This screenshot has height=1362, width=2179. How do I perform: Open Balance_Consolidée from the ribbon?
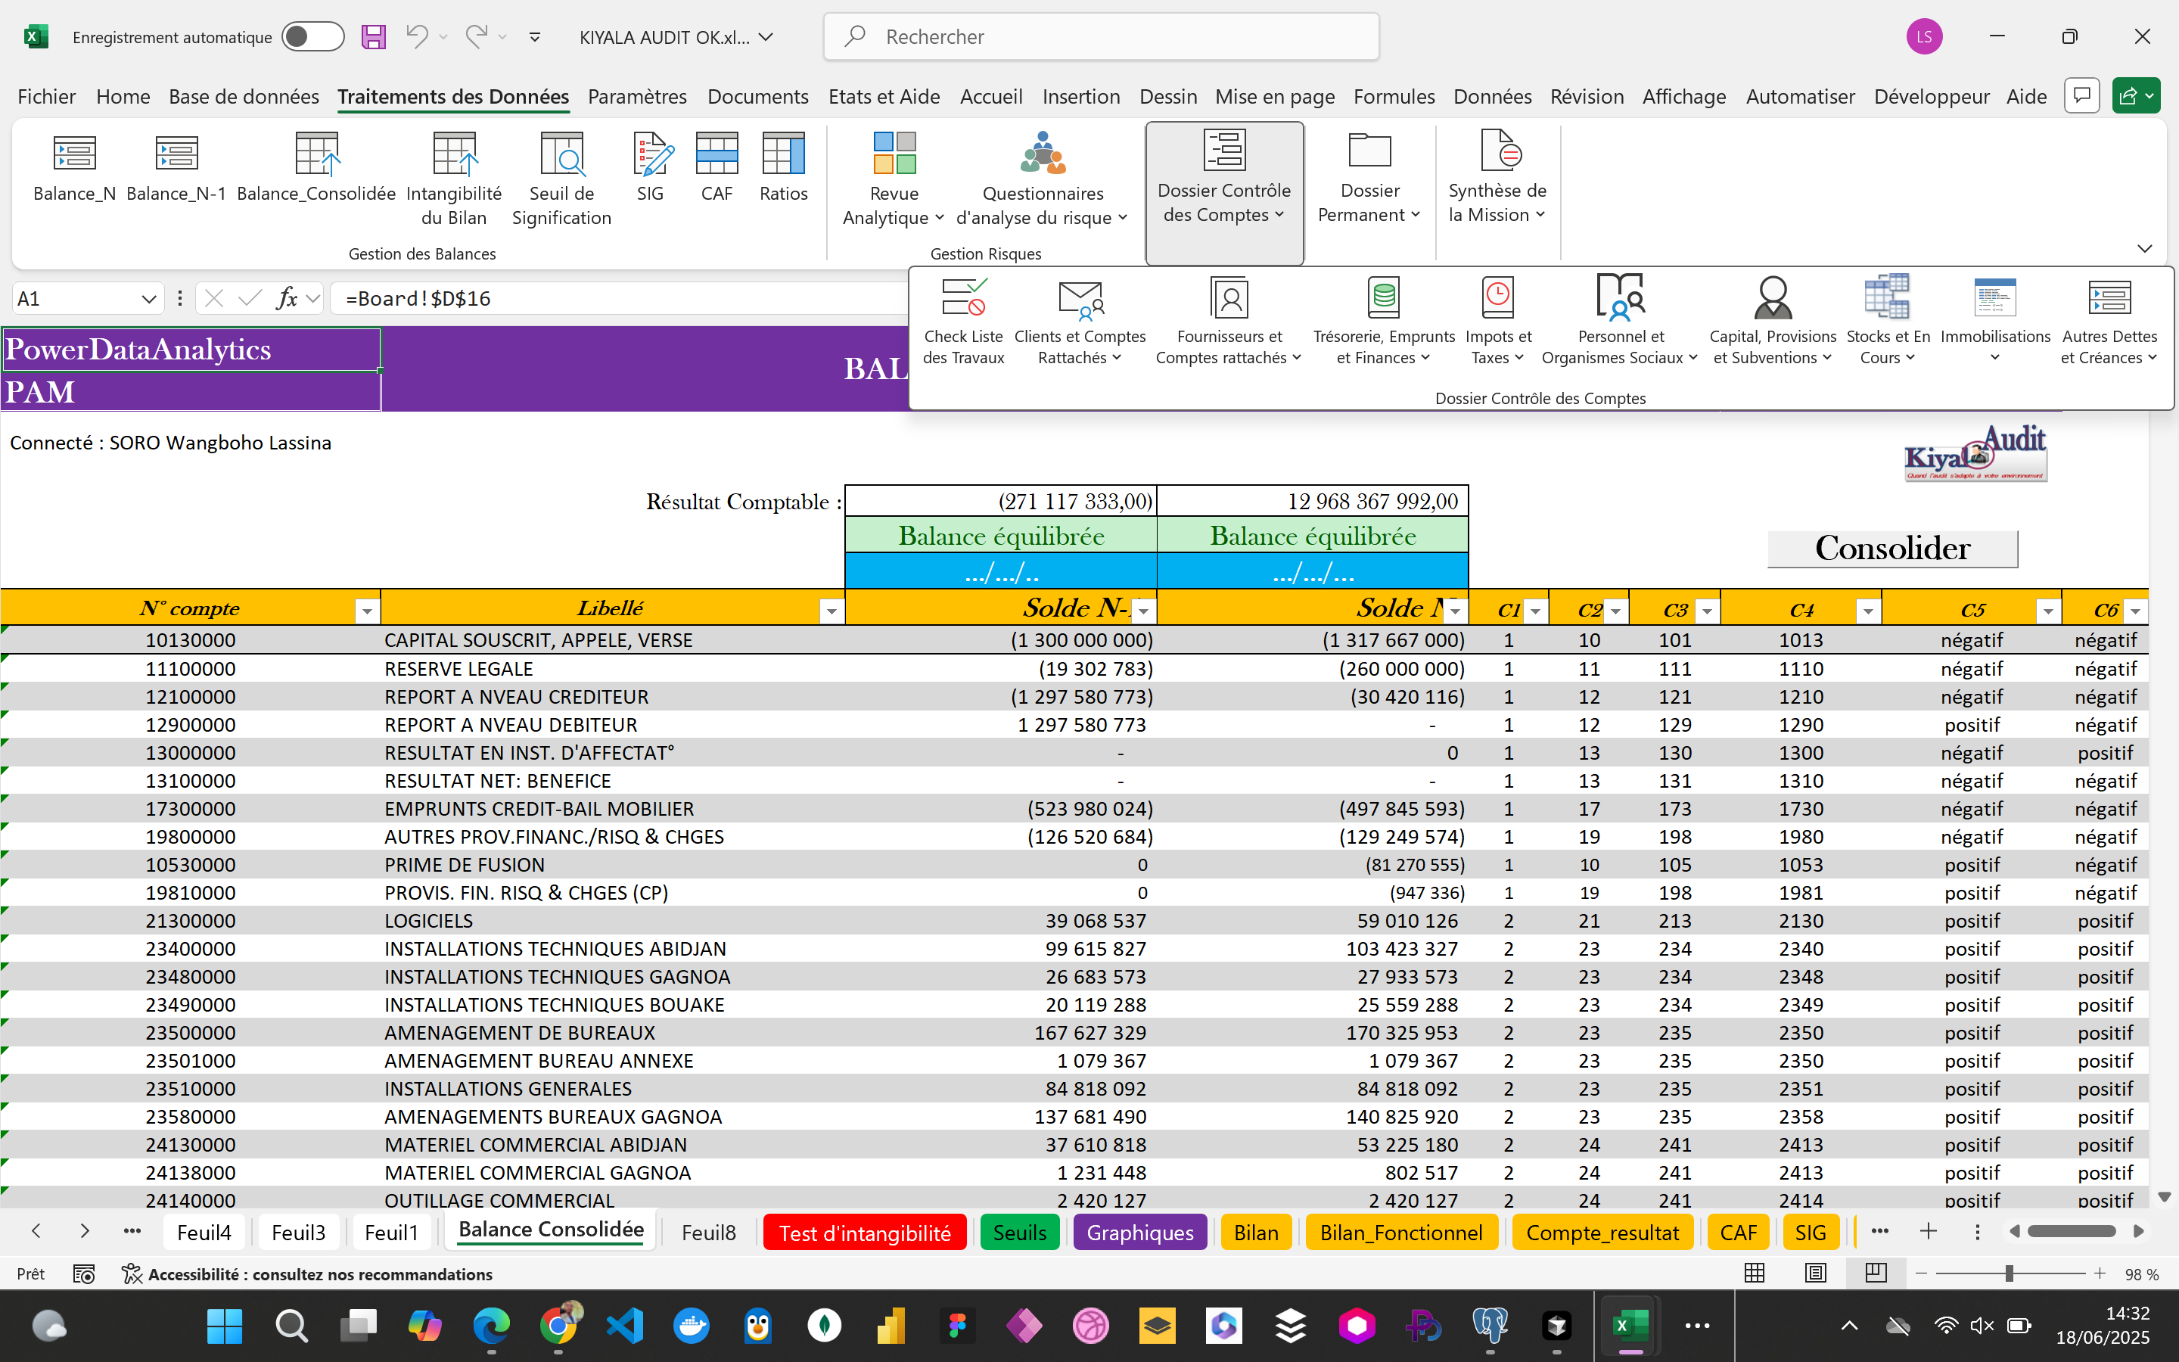316,169
